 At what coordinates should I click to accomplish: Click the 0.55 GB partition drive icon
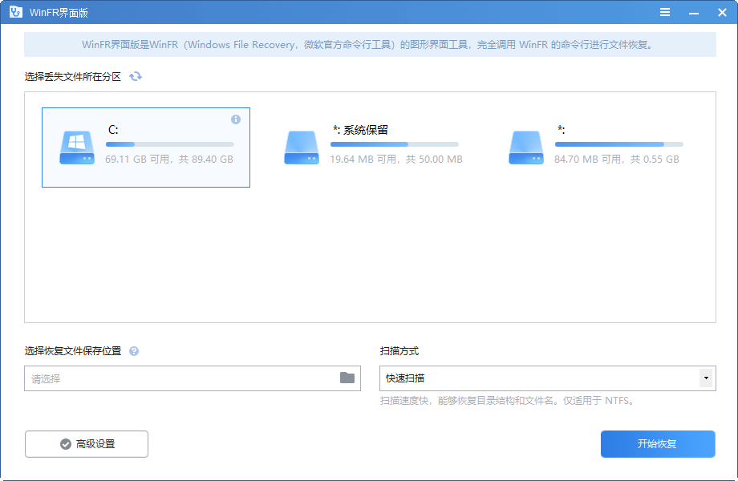pyautogui.click(x=526, y=148)
